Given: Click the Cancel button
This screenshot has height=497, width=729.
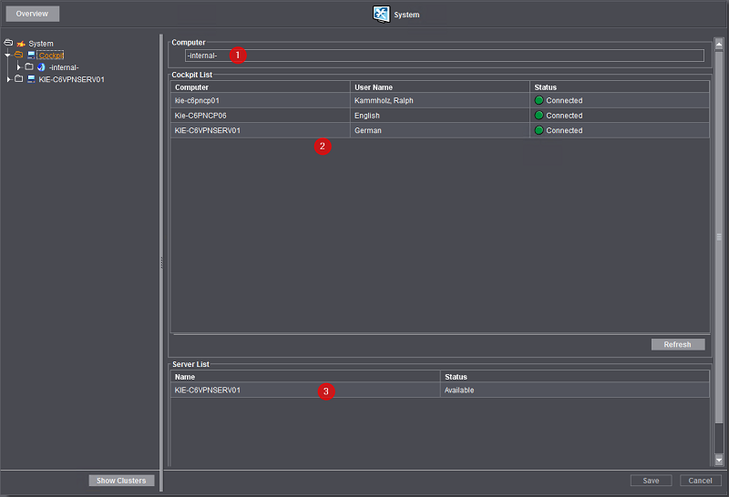Looking at the screenshot, I should (x=699, y=481).
